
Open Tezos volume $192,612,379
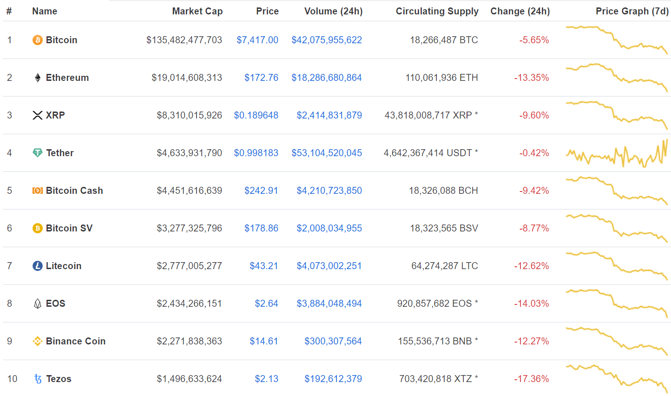point(333,379)
